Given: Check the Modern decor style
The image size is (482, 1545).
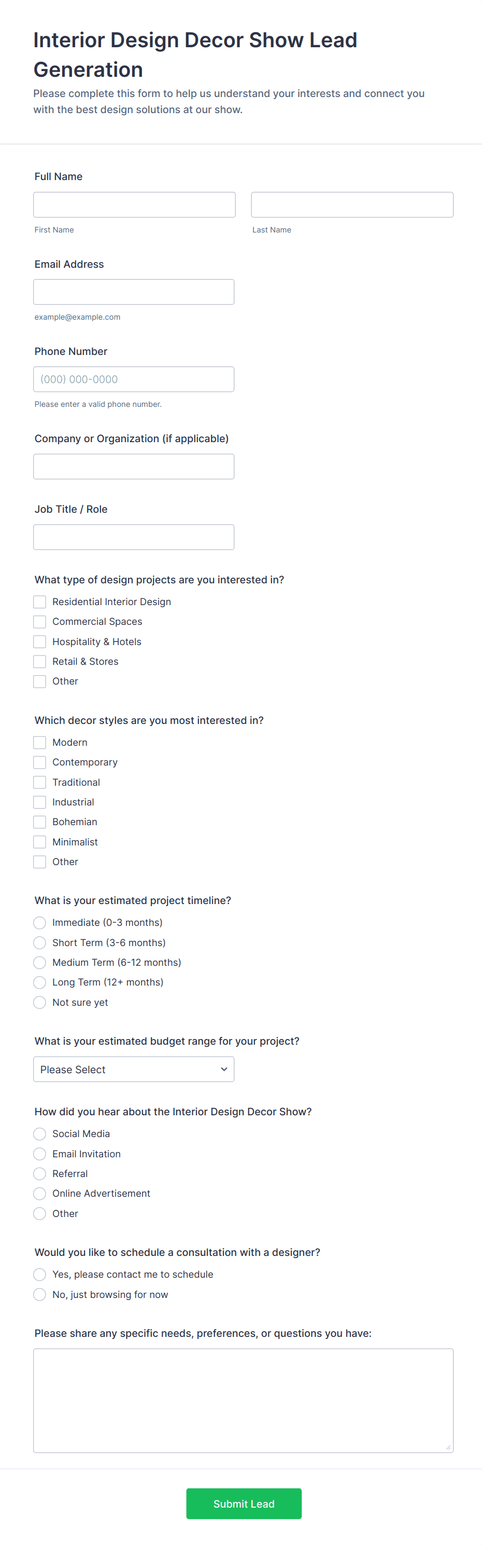Looking at the screenshot, I should tap(39, 743).
